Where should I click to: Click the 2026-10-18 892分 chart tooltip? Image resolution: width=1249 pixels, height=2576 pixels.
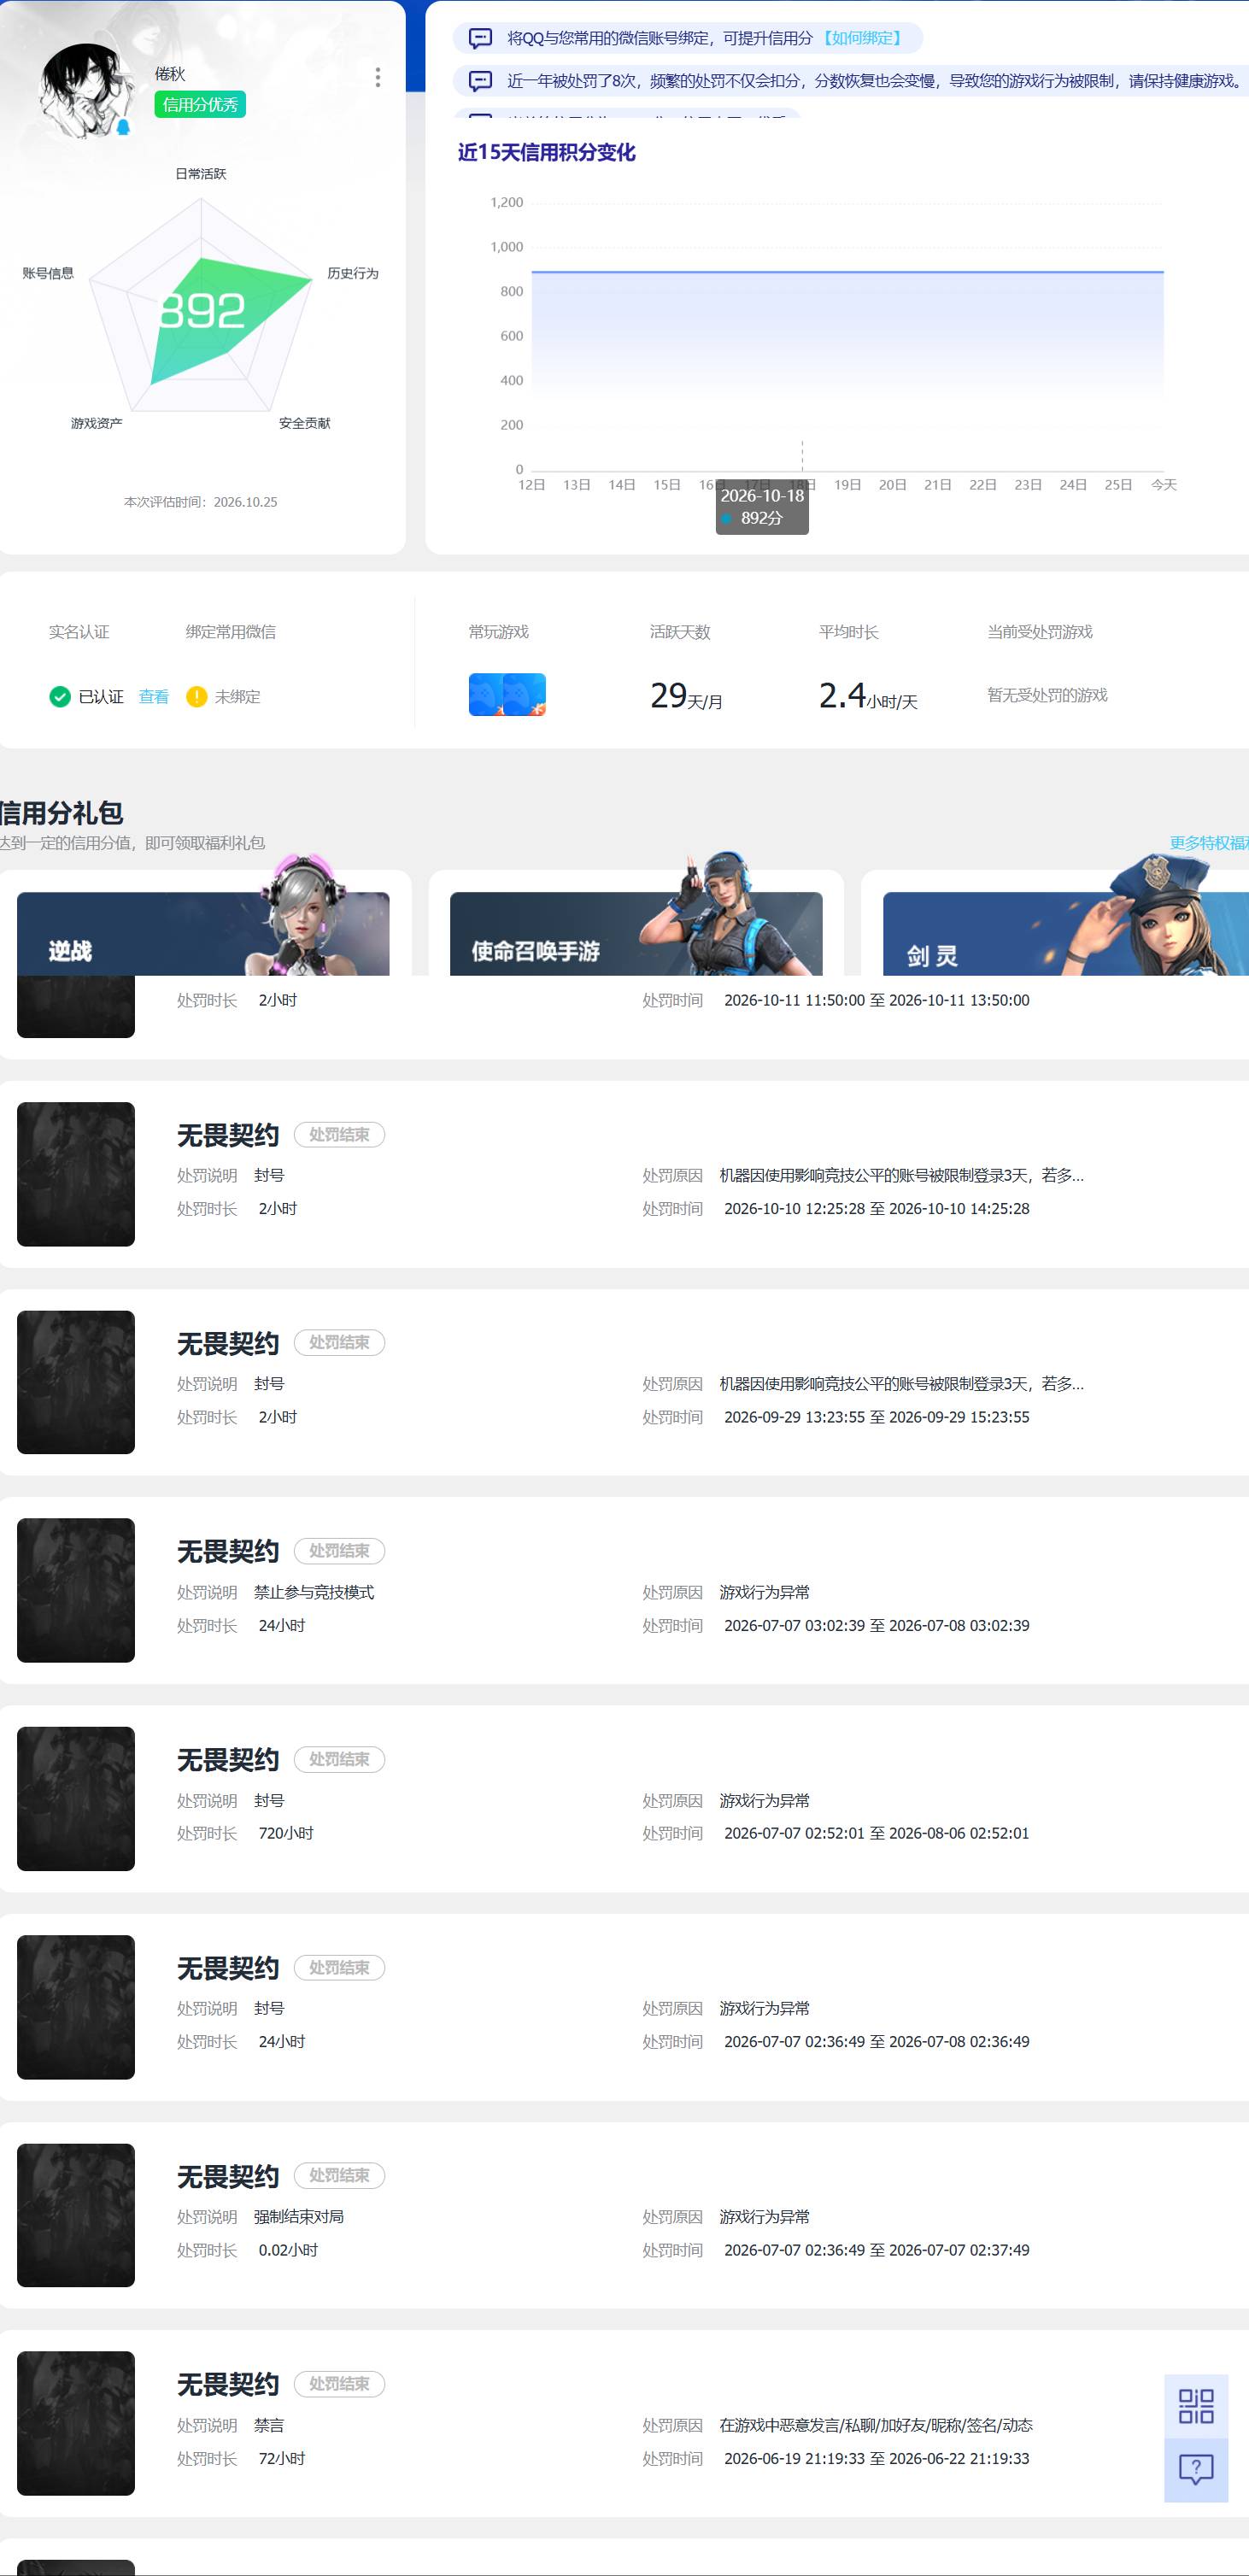pyautogui.click(x=762, y=507)
